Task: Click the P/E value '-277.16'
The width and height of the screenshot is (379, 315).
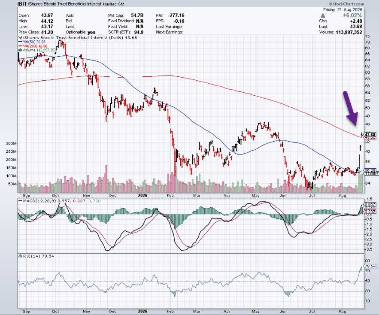Action: pos(176,15)
